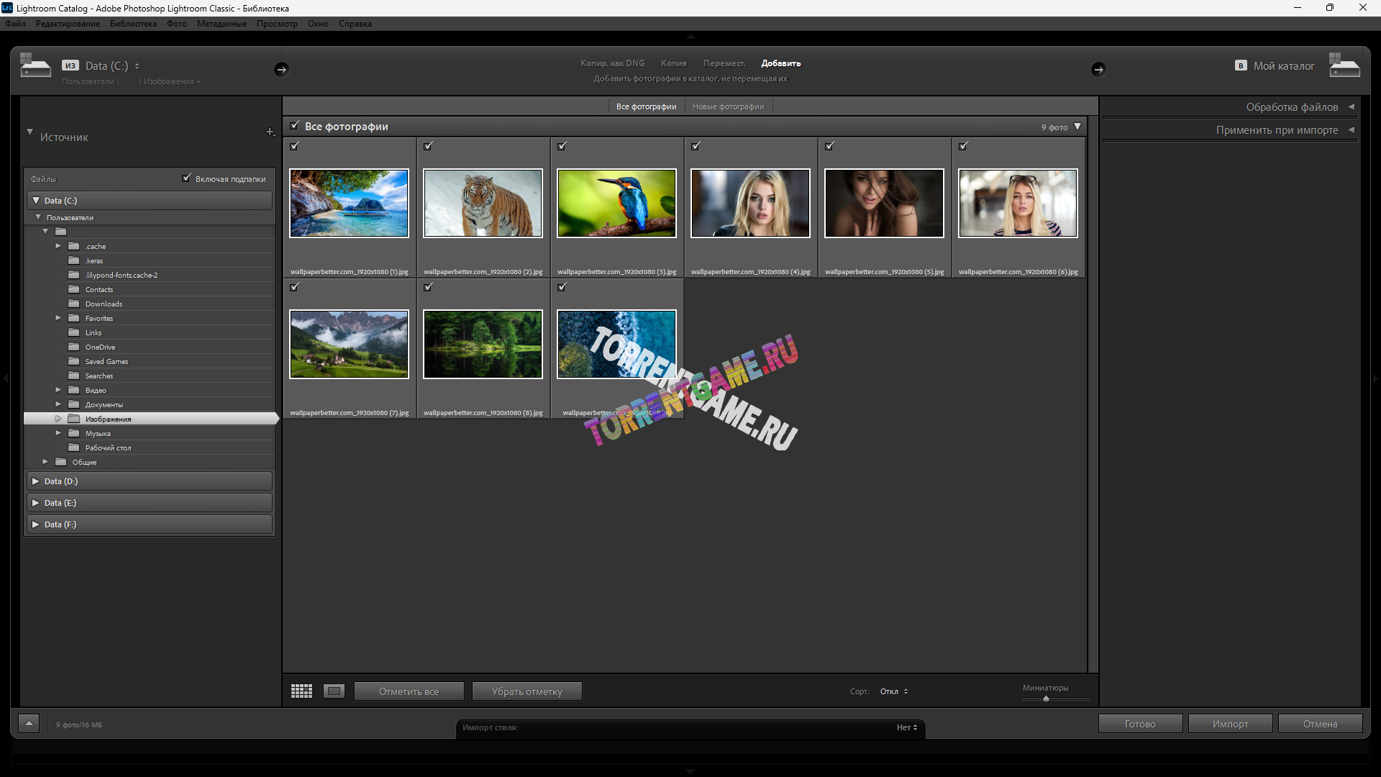The height and width of the screenshot is (777, 1381).
Task: Uncheck the kingfisher photo (3).jpg checkbox
Action: point(562,146)
